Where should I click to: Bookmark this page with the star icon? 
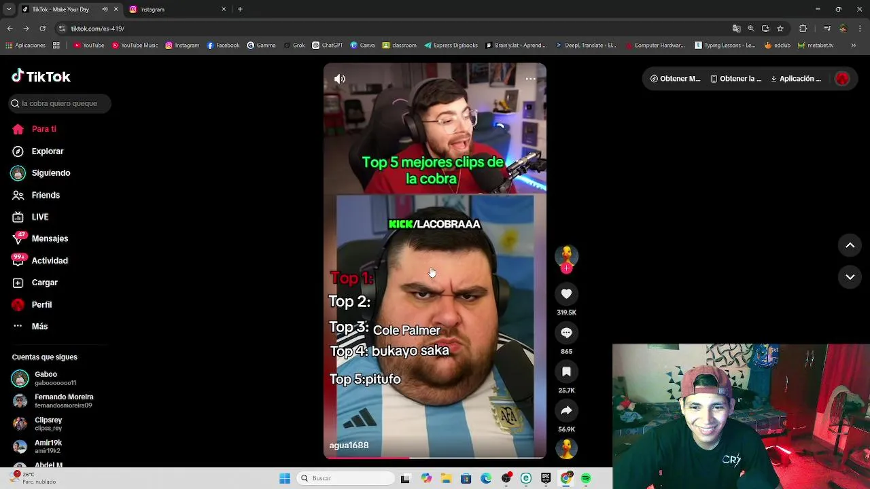tap(780, 29)
